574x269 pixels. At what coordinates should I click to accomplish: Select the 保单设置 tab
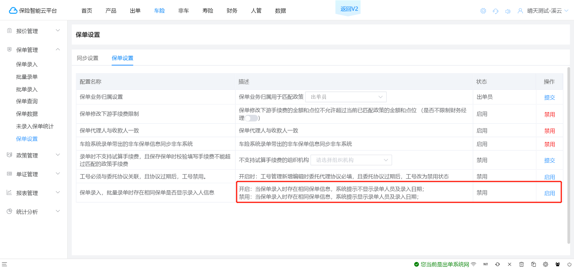123,58
